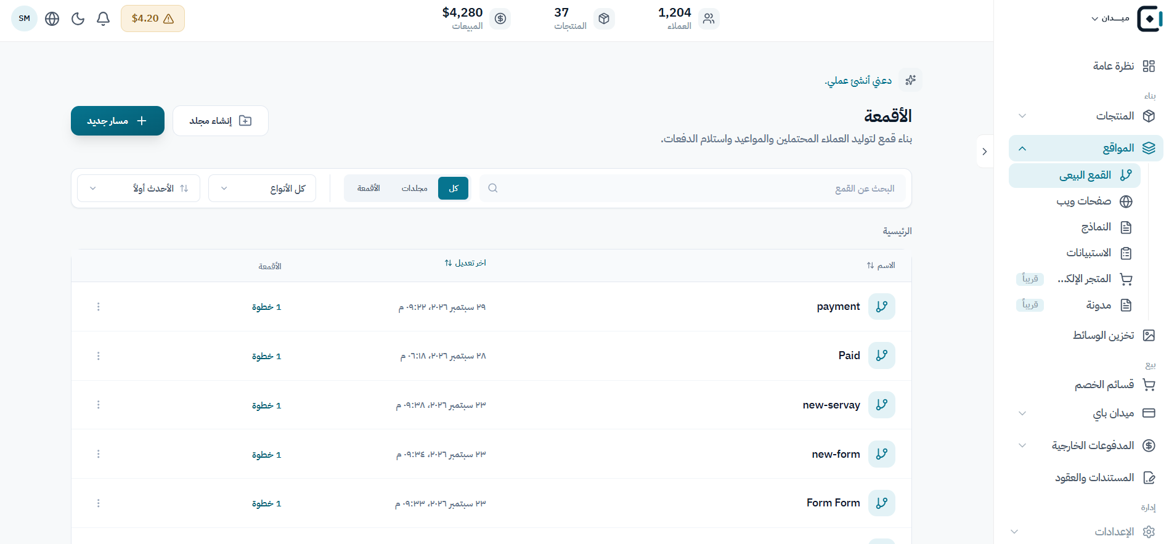Image resolution: width=1169 pixels, height=544 pixels.
Task: Select the مجلدات filter tab
Action: coord(414,188)
